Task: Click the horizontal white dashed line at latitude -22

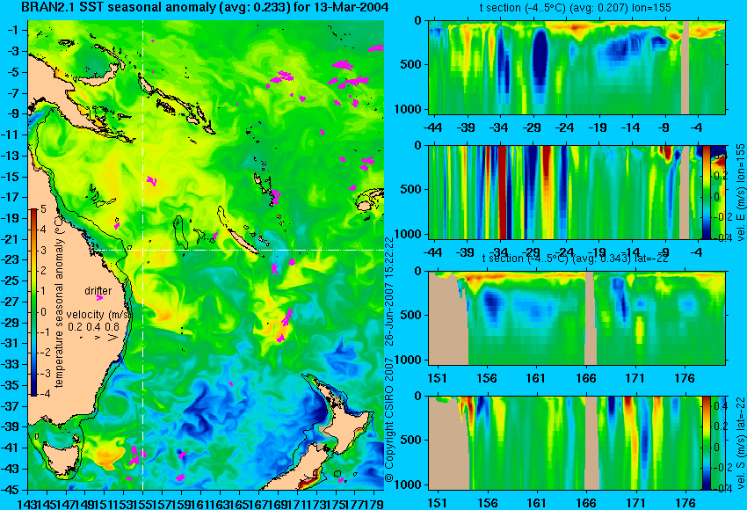Action: coord(240,250)
